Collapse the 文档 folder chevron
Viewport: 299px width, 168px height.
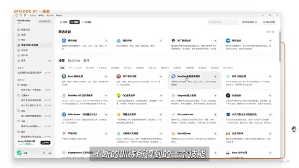pyautogui.click(x=28, y=121)
